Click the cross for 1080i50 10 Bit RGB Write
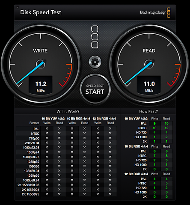 [x=72, y=166]
